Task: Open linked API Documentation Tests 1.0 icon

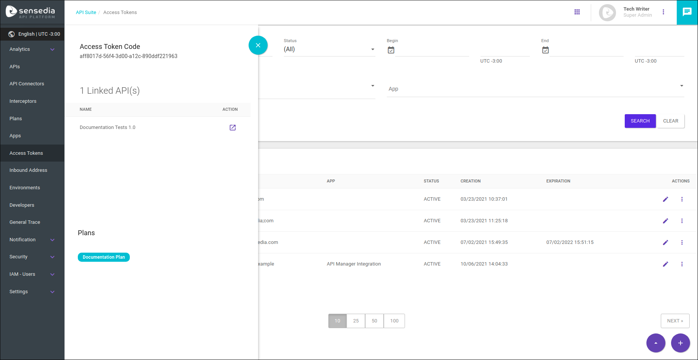Action: click(233, 127)
